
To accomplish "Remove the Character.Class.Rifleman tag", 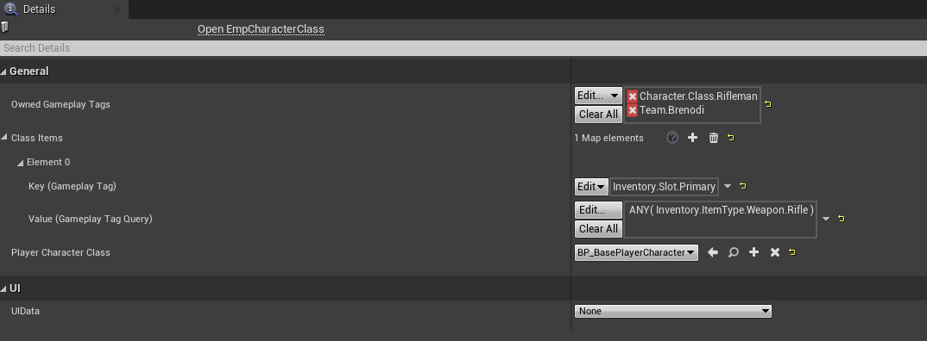I will [632, 96].
